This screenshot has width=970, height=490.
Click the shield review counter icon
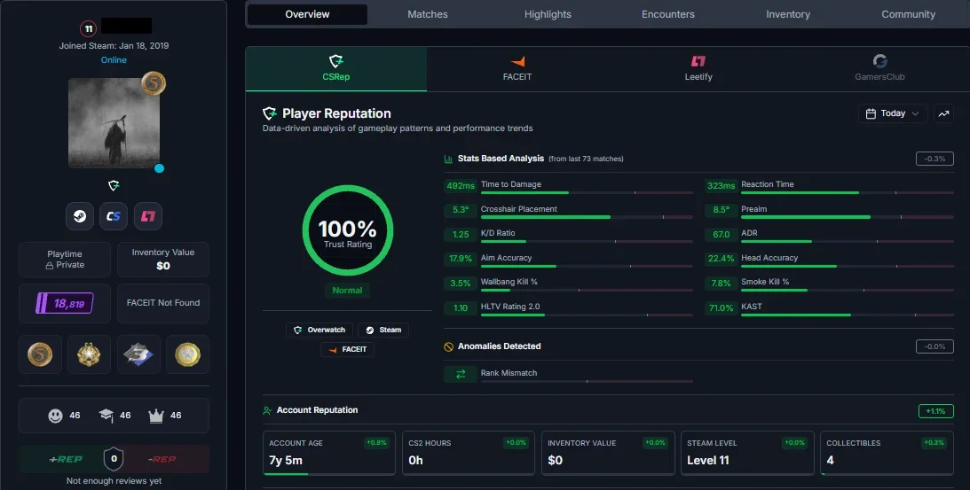pyautogui.click(x=114, y=459)
